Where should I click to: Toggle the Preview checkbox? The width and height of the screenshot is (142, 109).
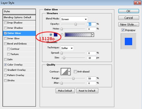[123, 30]
